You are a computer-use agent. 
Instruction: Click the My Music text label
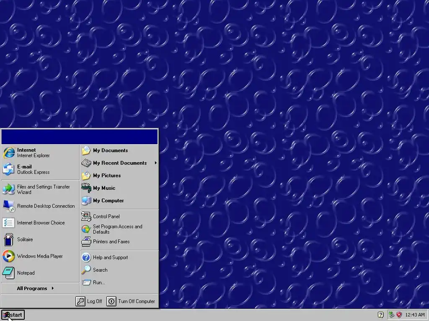(104, 188)
